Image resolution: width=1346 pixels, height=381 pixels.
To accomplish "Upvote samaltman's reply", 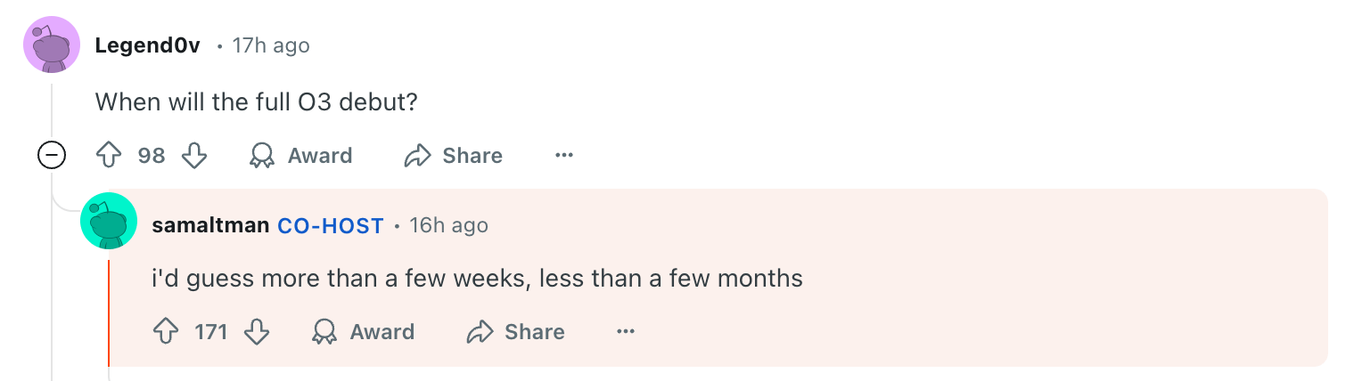I will pyautogui.click(x=167, y=332).
